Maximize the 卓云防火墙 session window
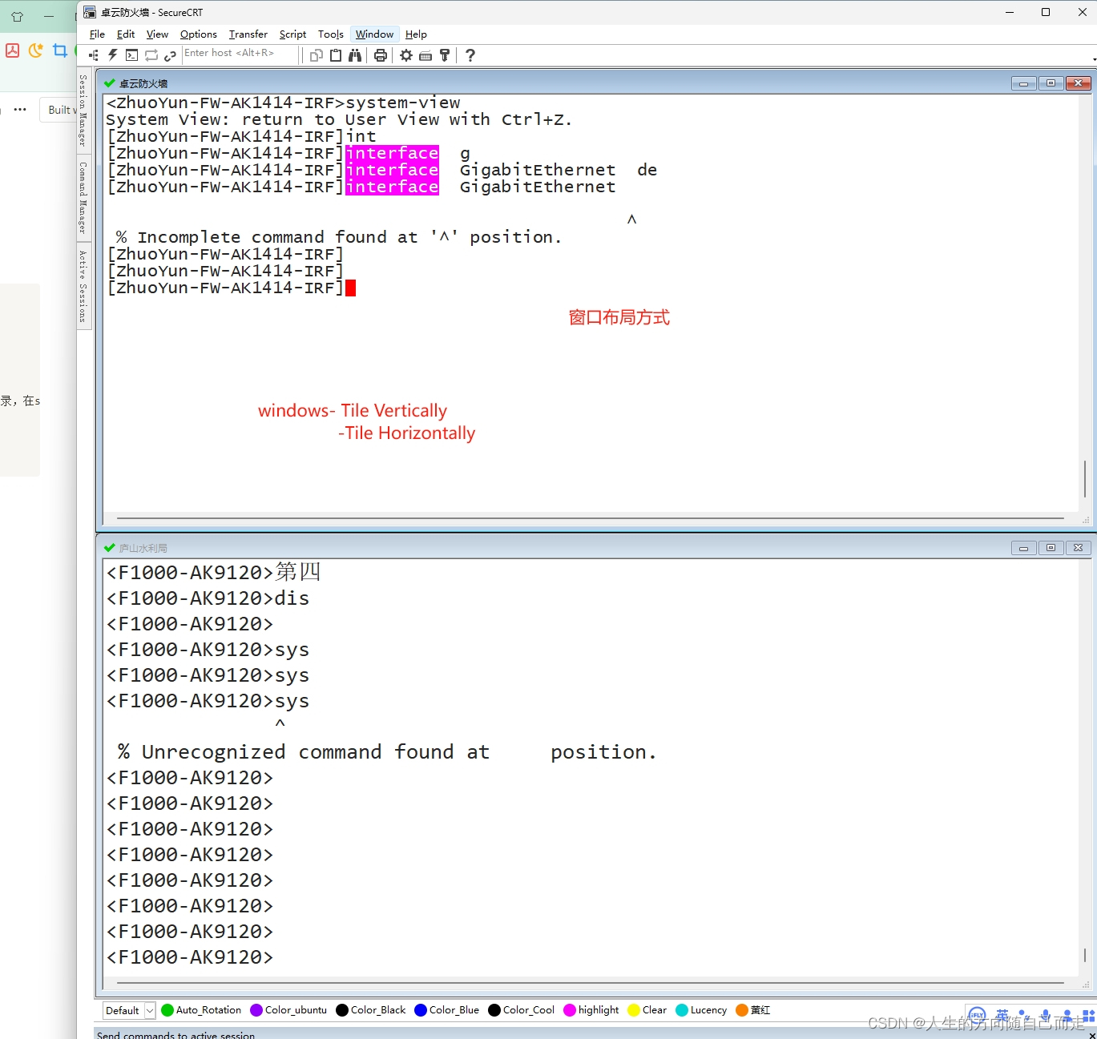Viewport: 1097px width, 1039px height. tap(1051, 83)
